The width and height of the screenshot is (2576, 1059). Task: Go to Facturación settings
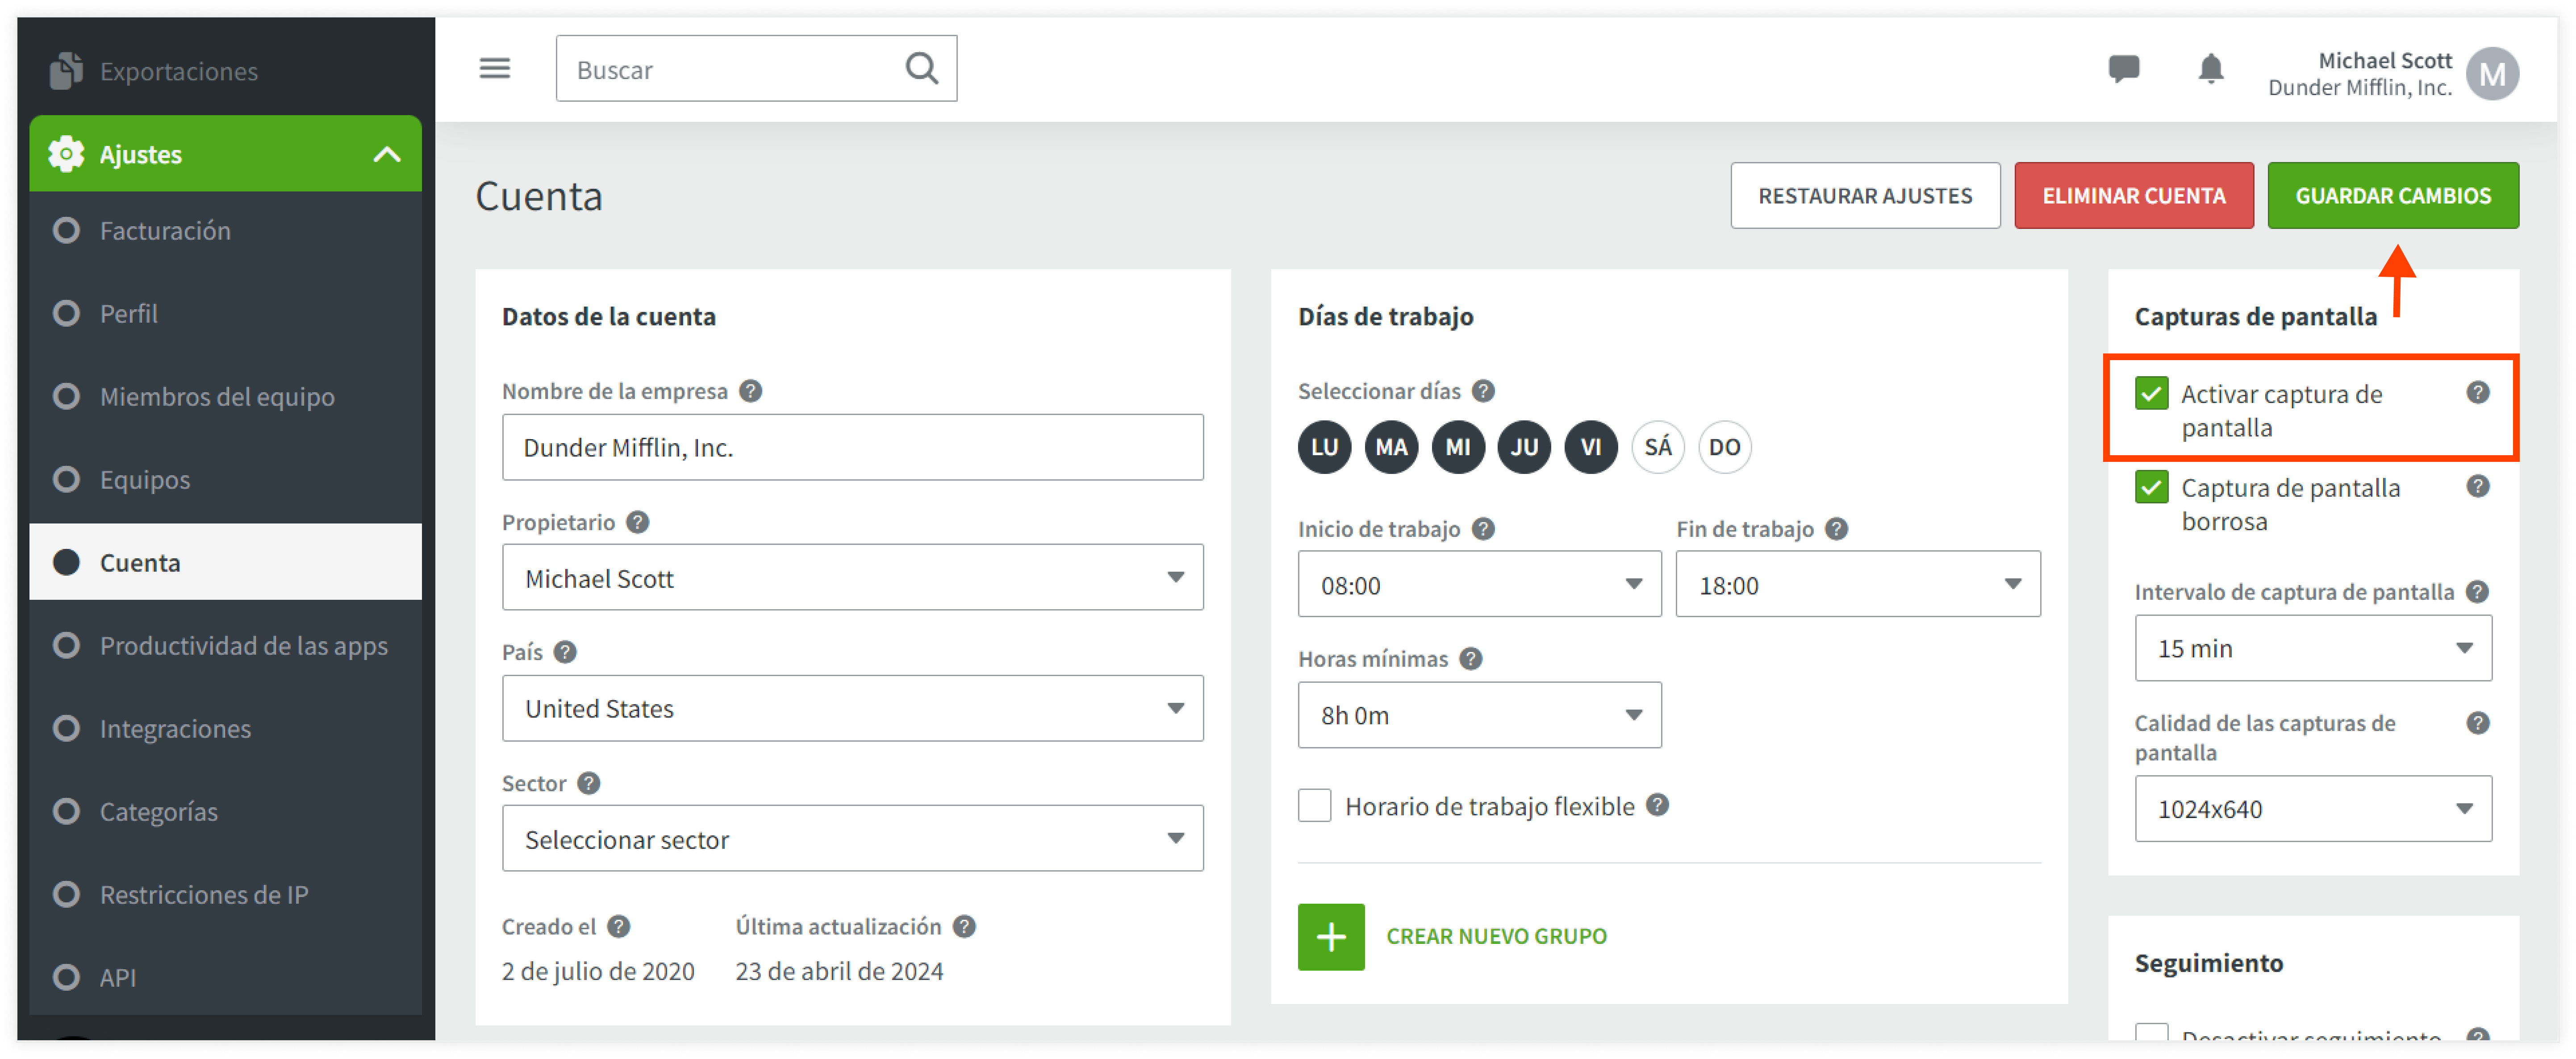pyautogui.click(x=225, y=231)
